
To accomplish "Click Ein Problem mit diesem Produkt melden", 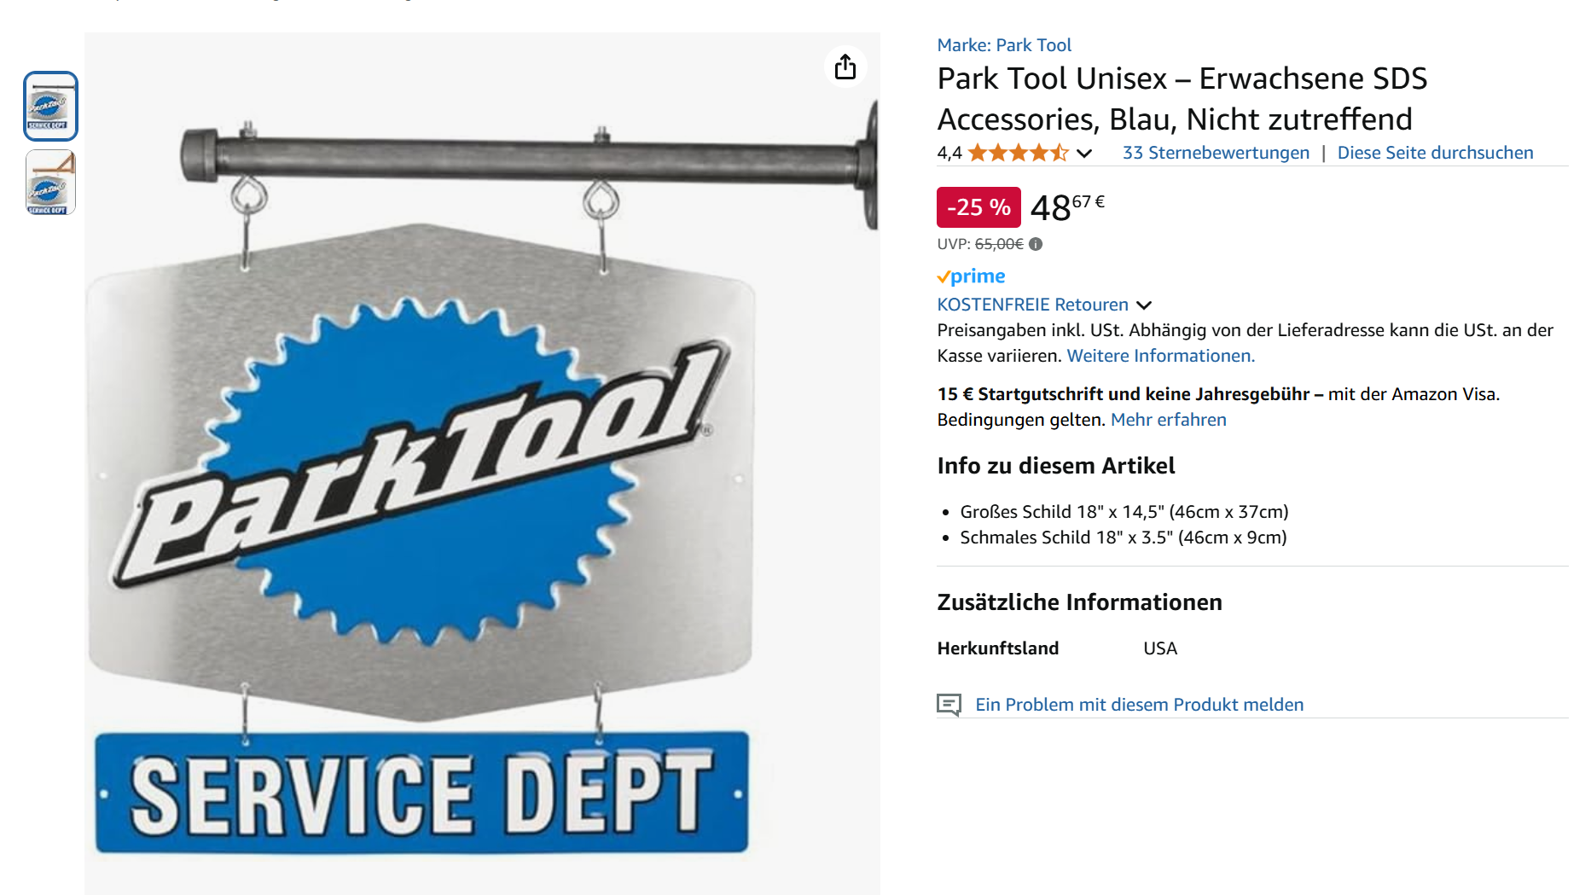I will (1139, 705).
